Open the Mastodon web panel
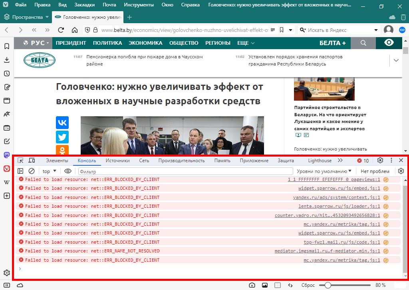 (7, 155)
